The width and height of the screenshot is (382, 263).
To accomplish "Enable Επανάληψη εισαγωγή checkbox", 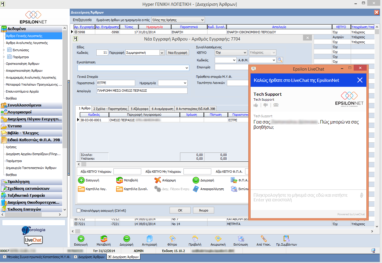I will [x=78, y=211].
